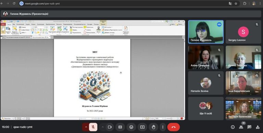Select the Rectangle drawing tool
The width and height of the screenshot is (263, 133).
(x=89, y=32)
